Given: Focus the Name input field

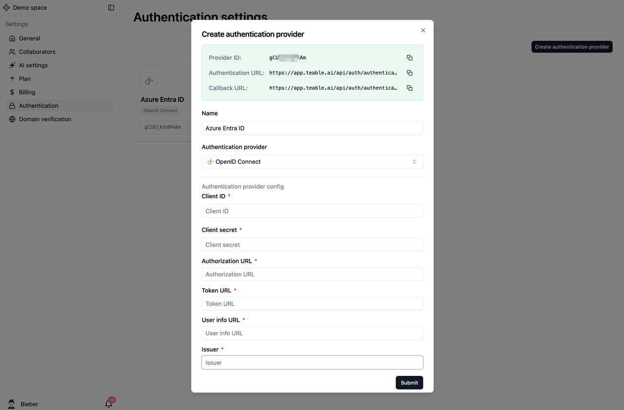Looking at the screenshot, I should 312,128.
